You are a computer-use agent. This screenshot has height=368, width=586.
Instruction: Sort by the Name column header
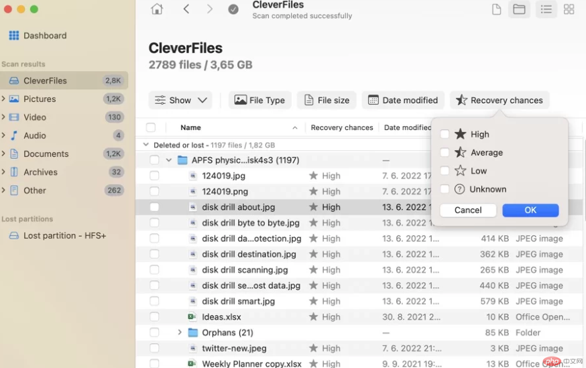coord(190,127)
